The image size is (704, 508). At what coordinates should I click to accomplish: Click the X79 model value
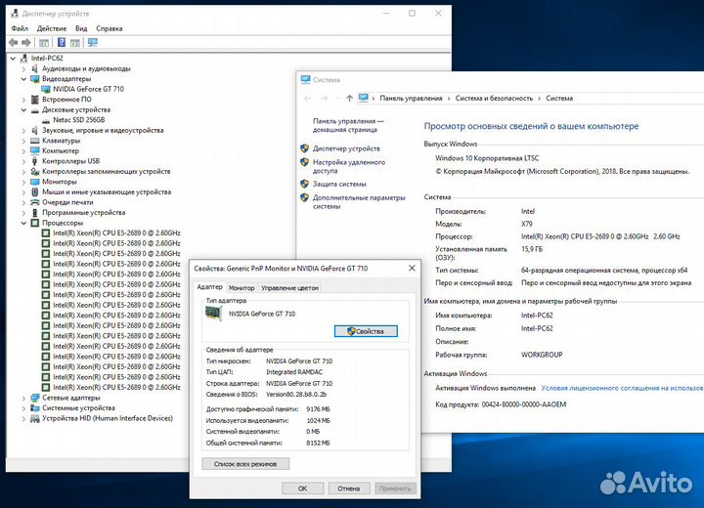(527, 224)
